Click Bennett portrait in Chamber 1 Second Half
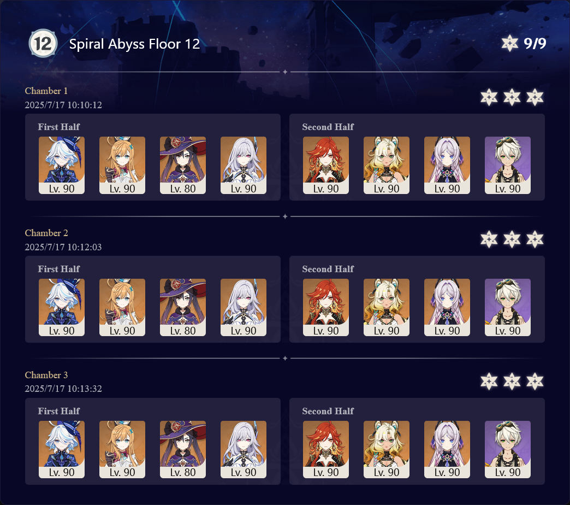Image resolution: width=570 pixels, height=505 pixels. [x=507, y=165]
